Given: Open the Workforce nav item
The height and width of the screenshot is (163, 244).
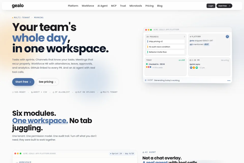Looking at the screenshot, I should tap(88, 6).
